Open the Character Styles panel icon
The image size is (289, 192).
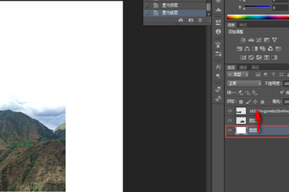click(218, 98)
